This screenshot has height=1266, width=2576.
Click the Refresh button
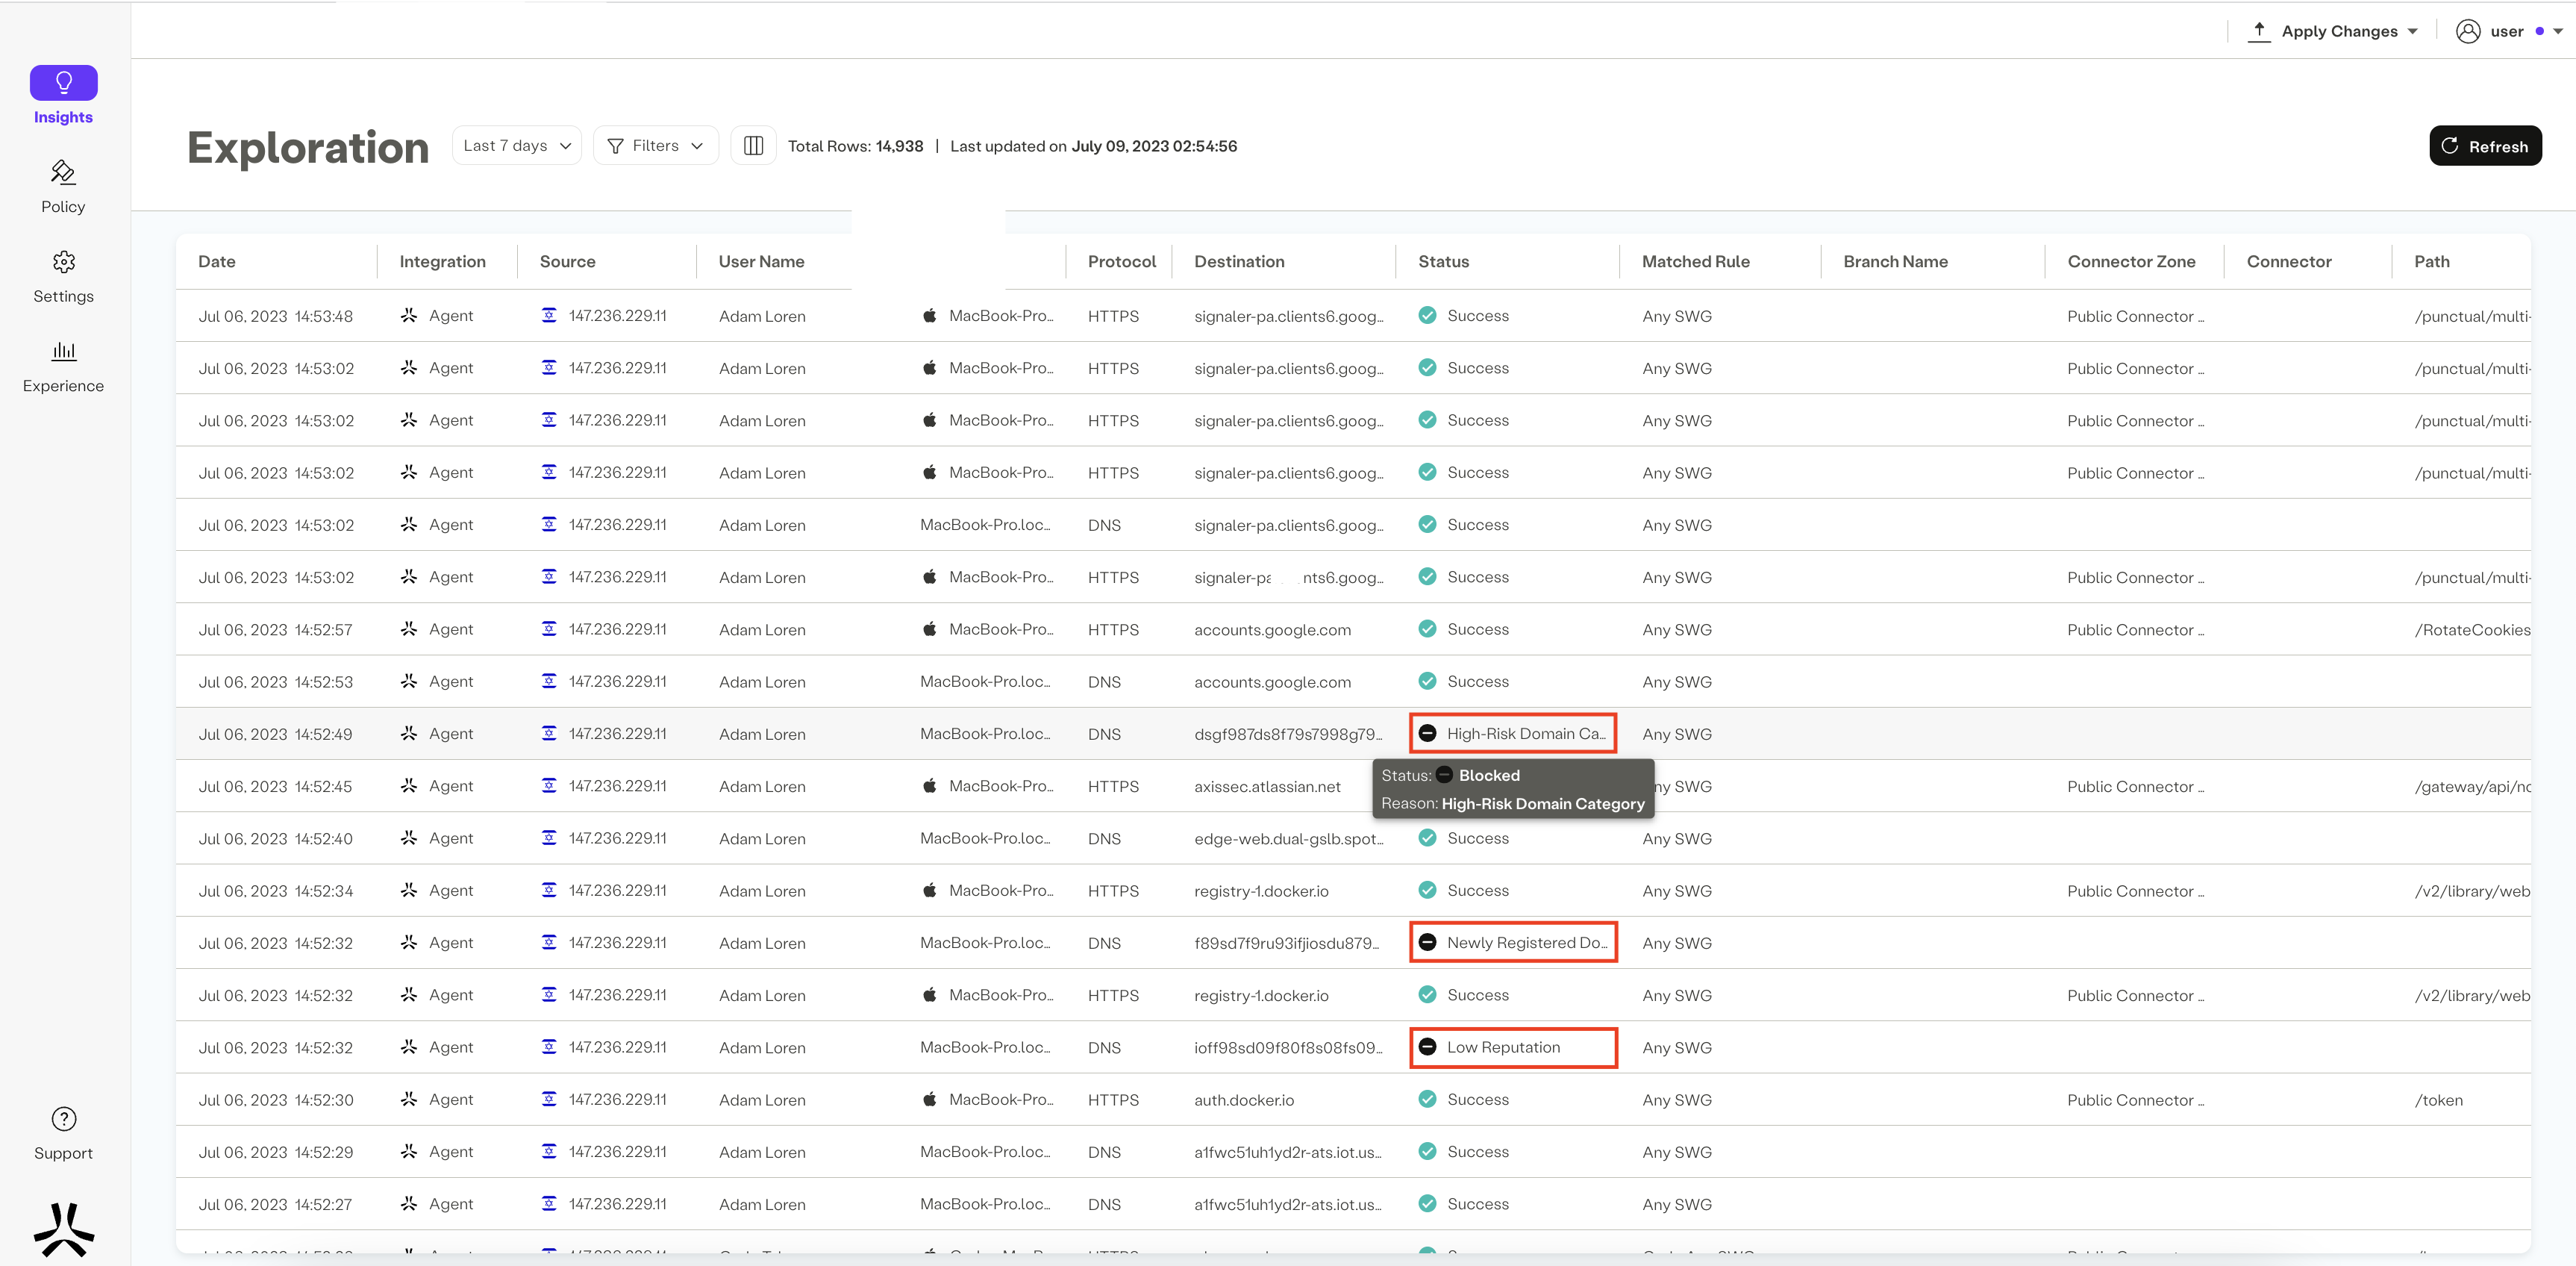(2484, 146)
